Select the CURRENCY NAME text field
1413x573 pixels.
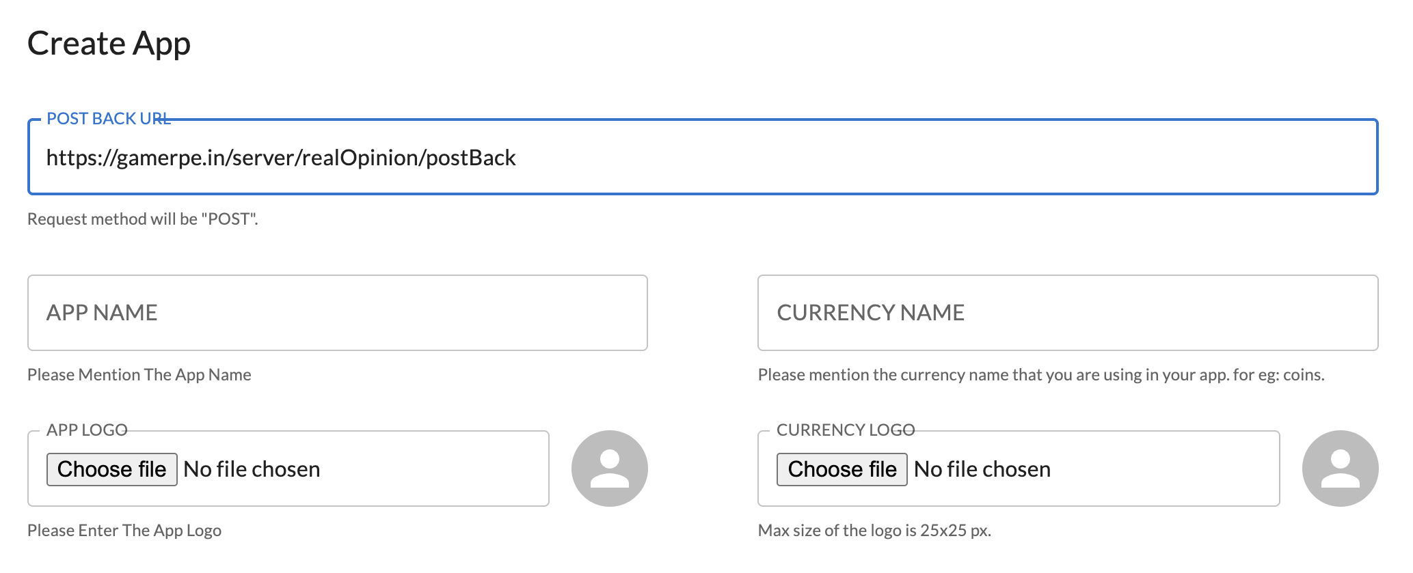coord(1067,313)
